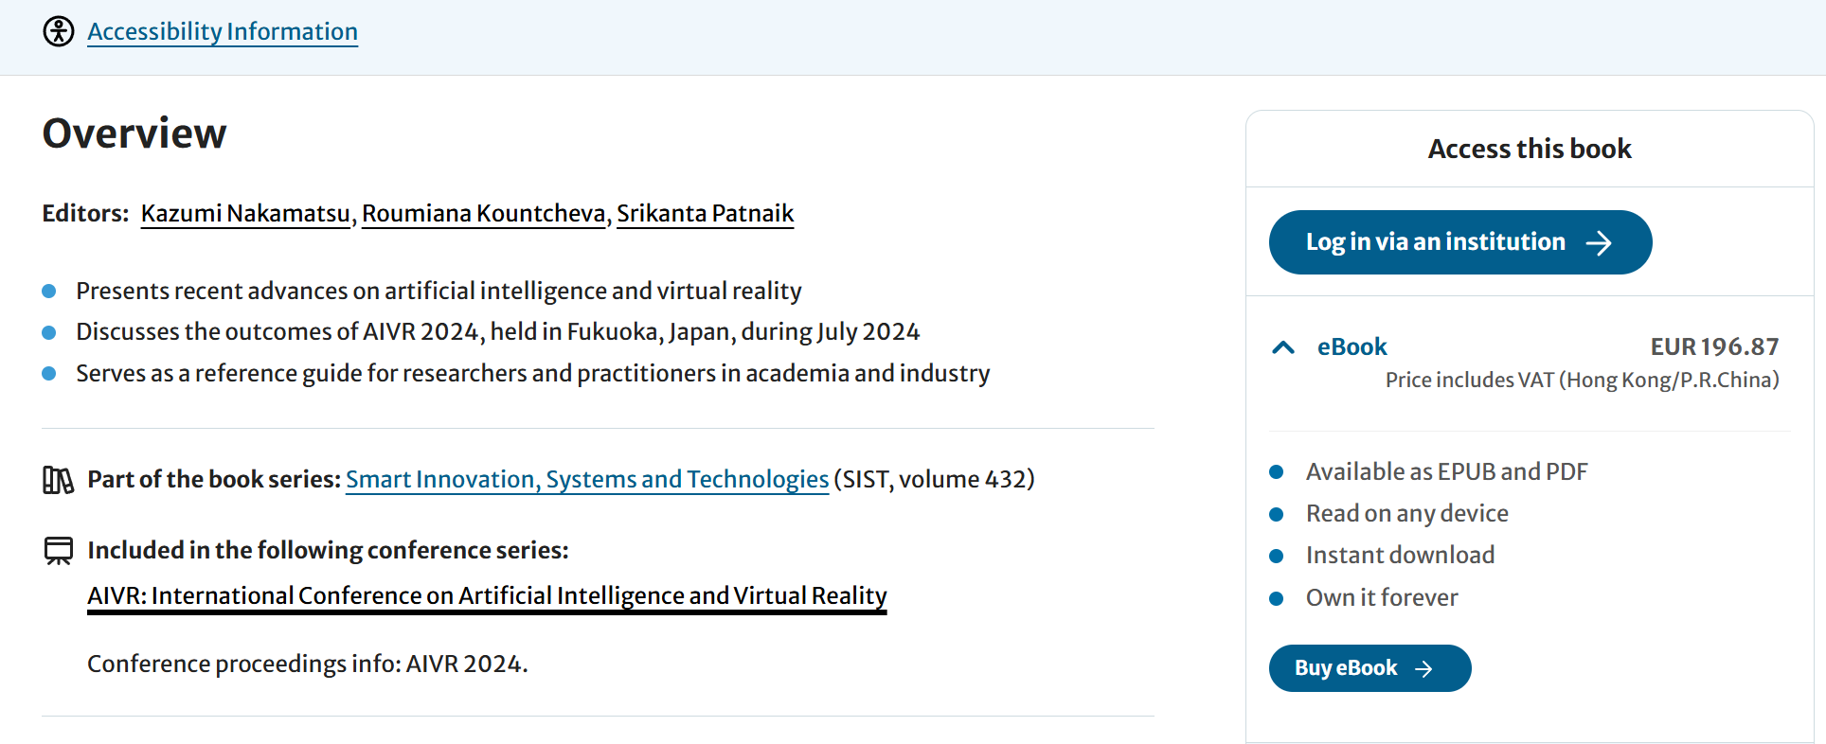The width and height of the screenshot is (1826, 744).
Task: Click the Overview heading
Action: click(x=134, y=133)
